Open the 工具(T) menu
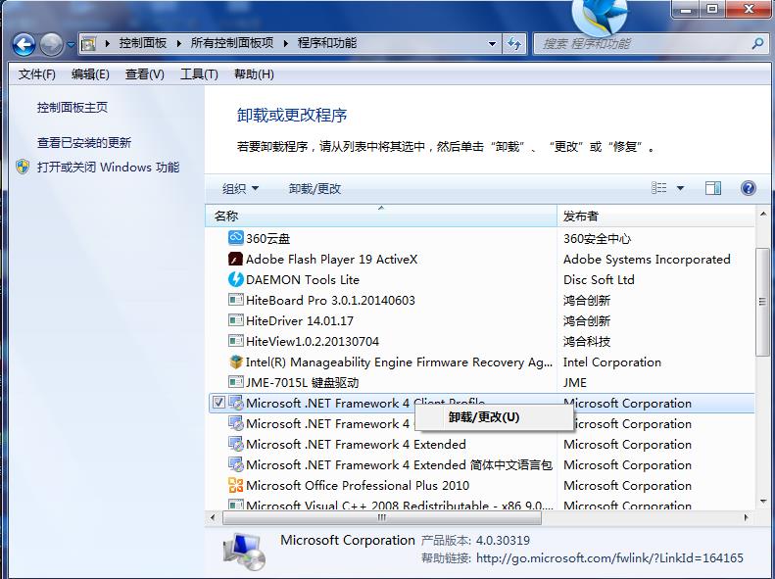The height and width of the screenshot is (579, 775). (199, 74)
